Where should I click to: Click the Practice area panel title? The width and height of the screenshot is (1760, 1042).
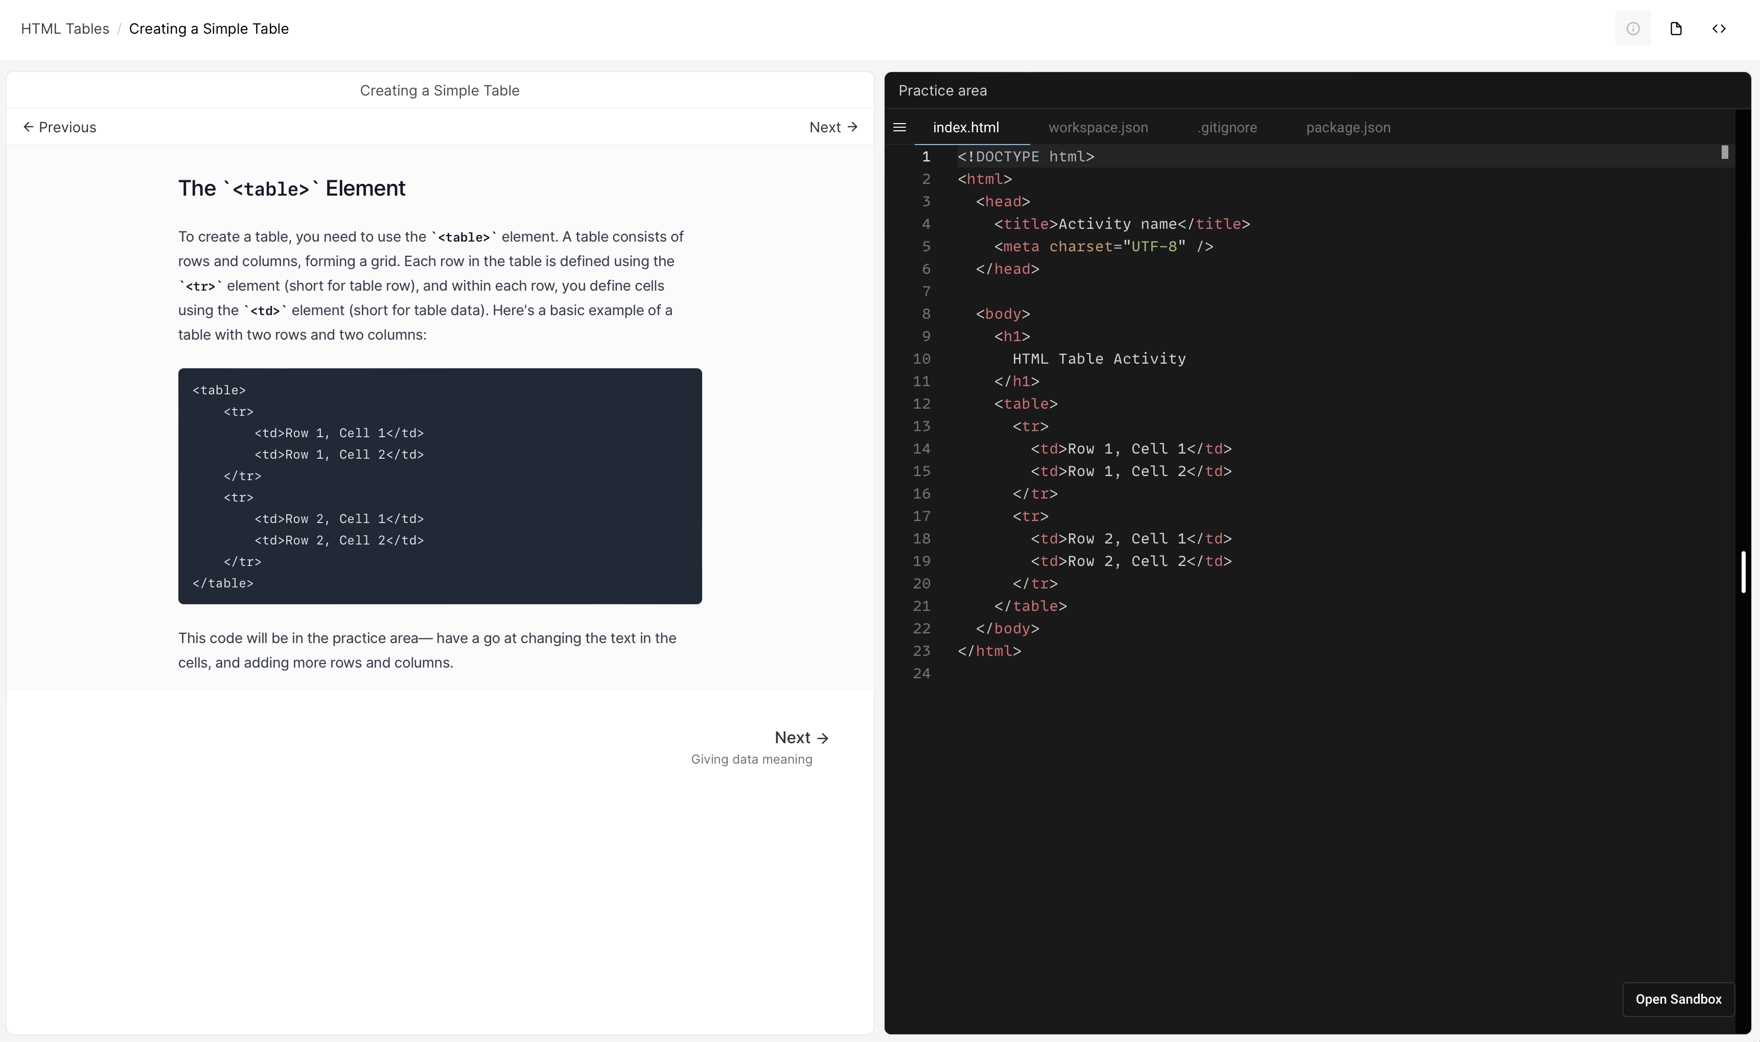point(942,90)
